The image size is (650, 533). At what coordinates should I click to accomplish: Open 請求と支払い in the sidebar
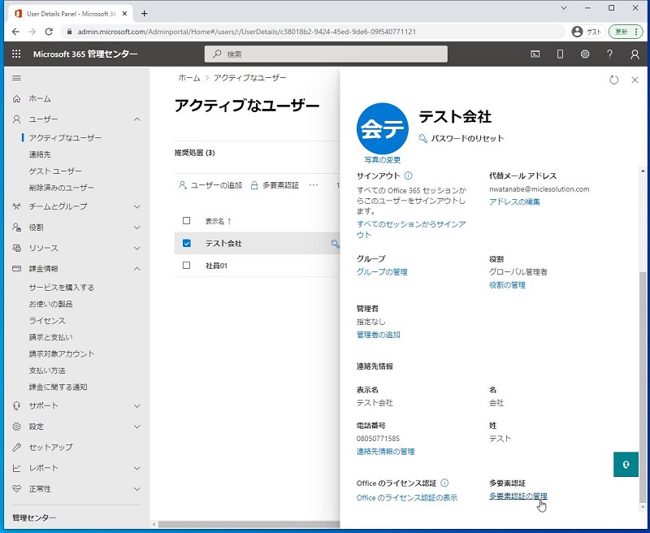point(50,337)
